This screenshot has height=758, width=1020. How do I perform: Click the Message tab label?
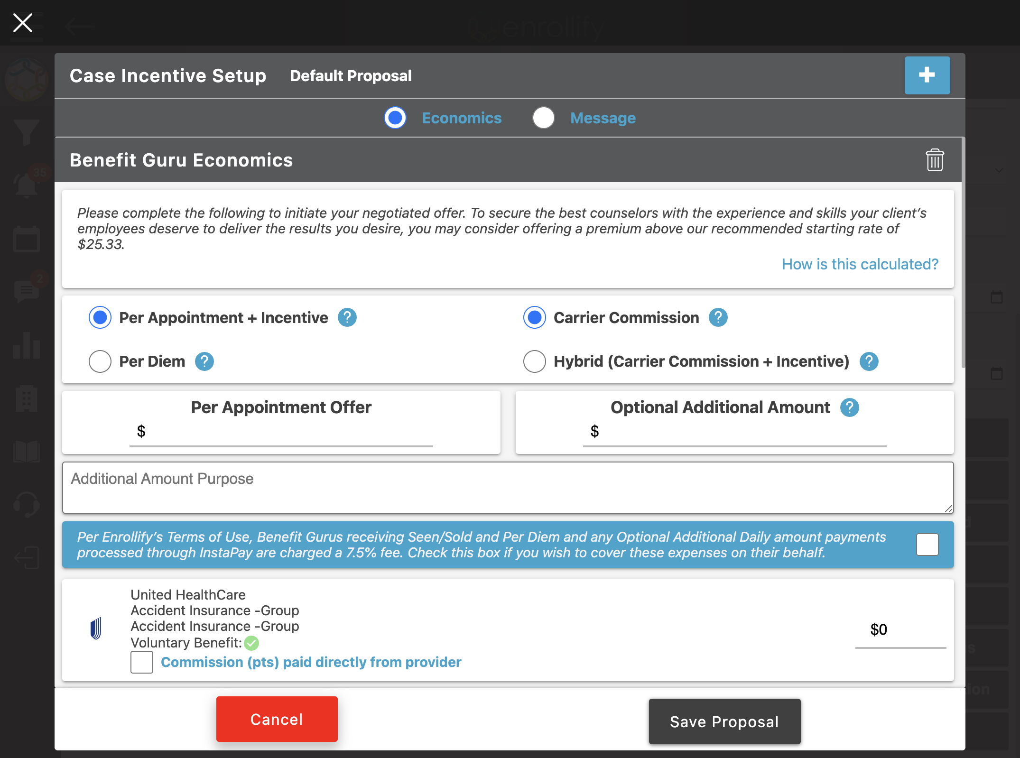coord(603,118)
